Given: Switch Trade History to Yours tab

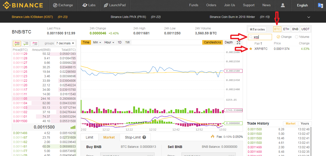Looking at the screenshot, I should click(305, 124).
